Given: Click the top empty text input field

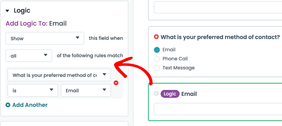Looking at the screenshot, I should [x=218, y=7].
